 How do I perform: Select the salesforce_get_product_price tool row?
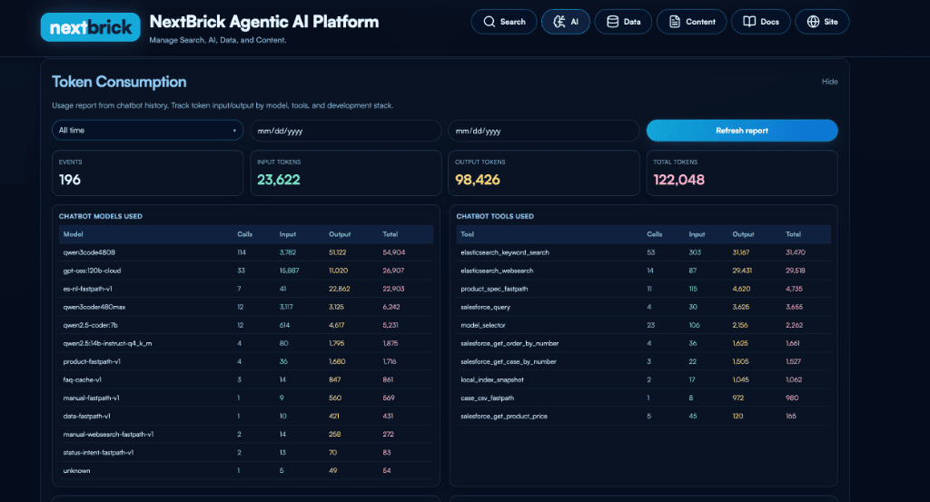point(644,416)
